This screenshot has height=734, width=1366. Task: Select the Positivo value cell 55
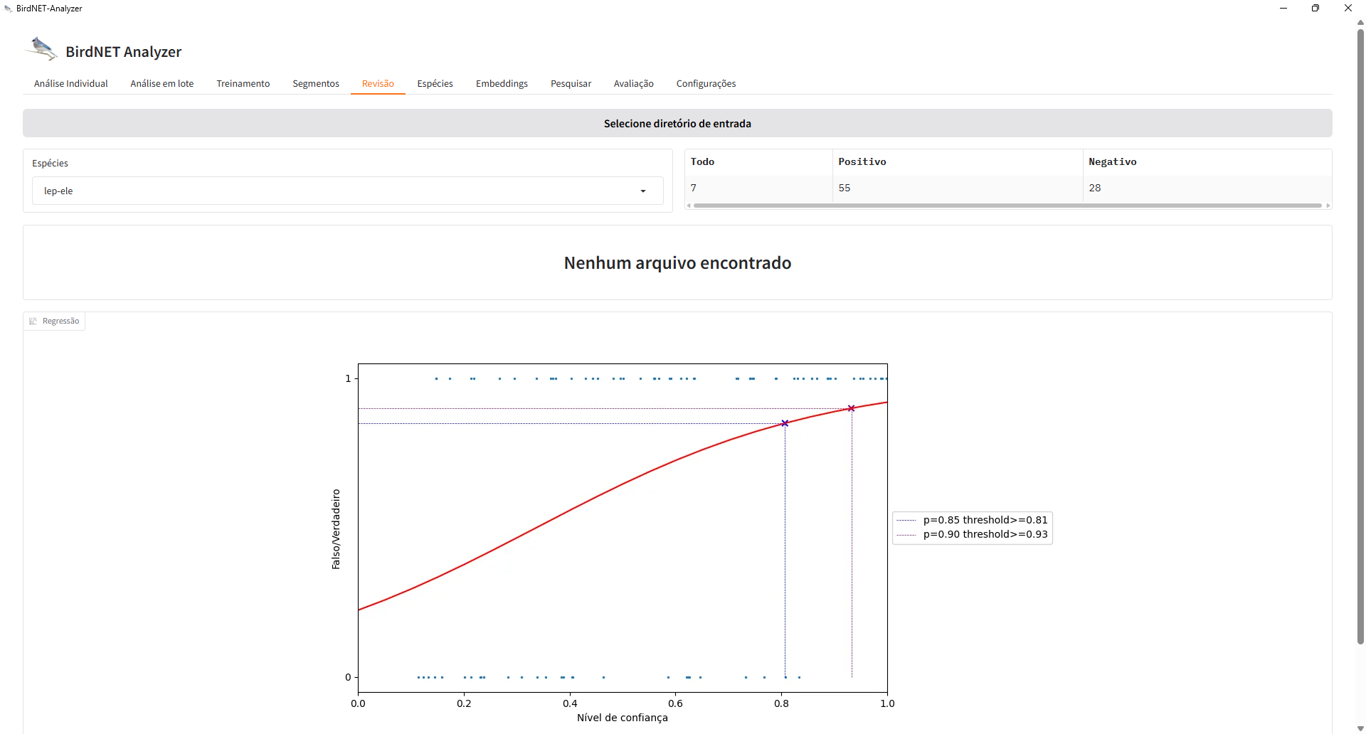coord(958,188)
